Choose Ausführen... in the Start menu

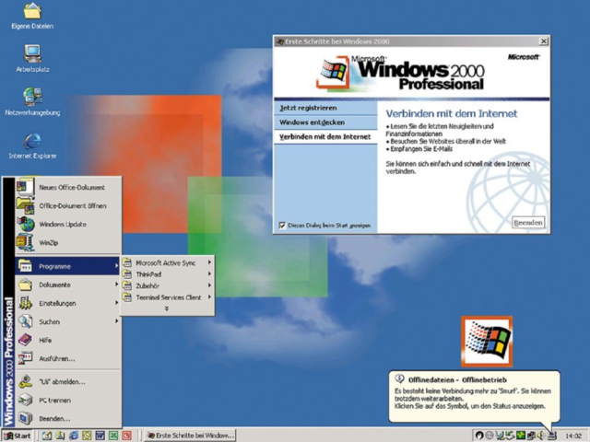pos(68,358)
